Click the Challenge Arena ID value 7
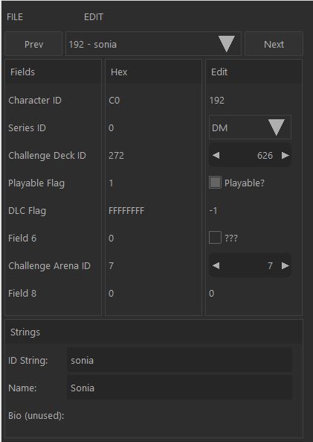The width and height of the screenshot is (313, 442). [270, 265]
